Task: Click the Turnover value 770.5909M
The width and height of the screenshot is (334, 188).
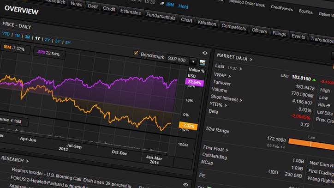Action: click(x=302, y=94)
